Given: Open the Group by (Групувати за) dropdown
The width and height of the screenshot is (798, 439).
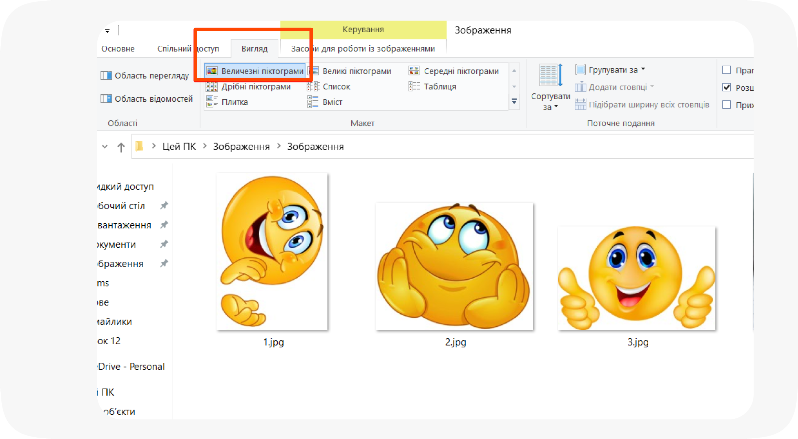Looking at the screenshot, I should point(610,70).
